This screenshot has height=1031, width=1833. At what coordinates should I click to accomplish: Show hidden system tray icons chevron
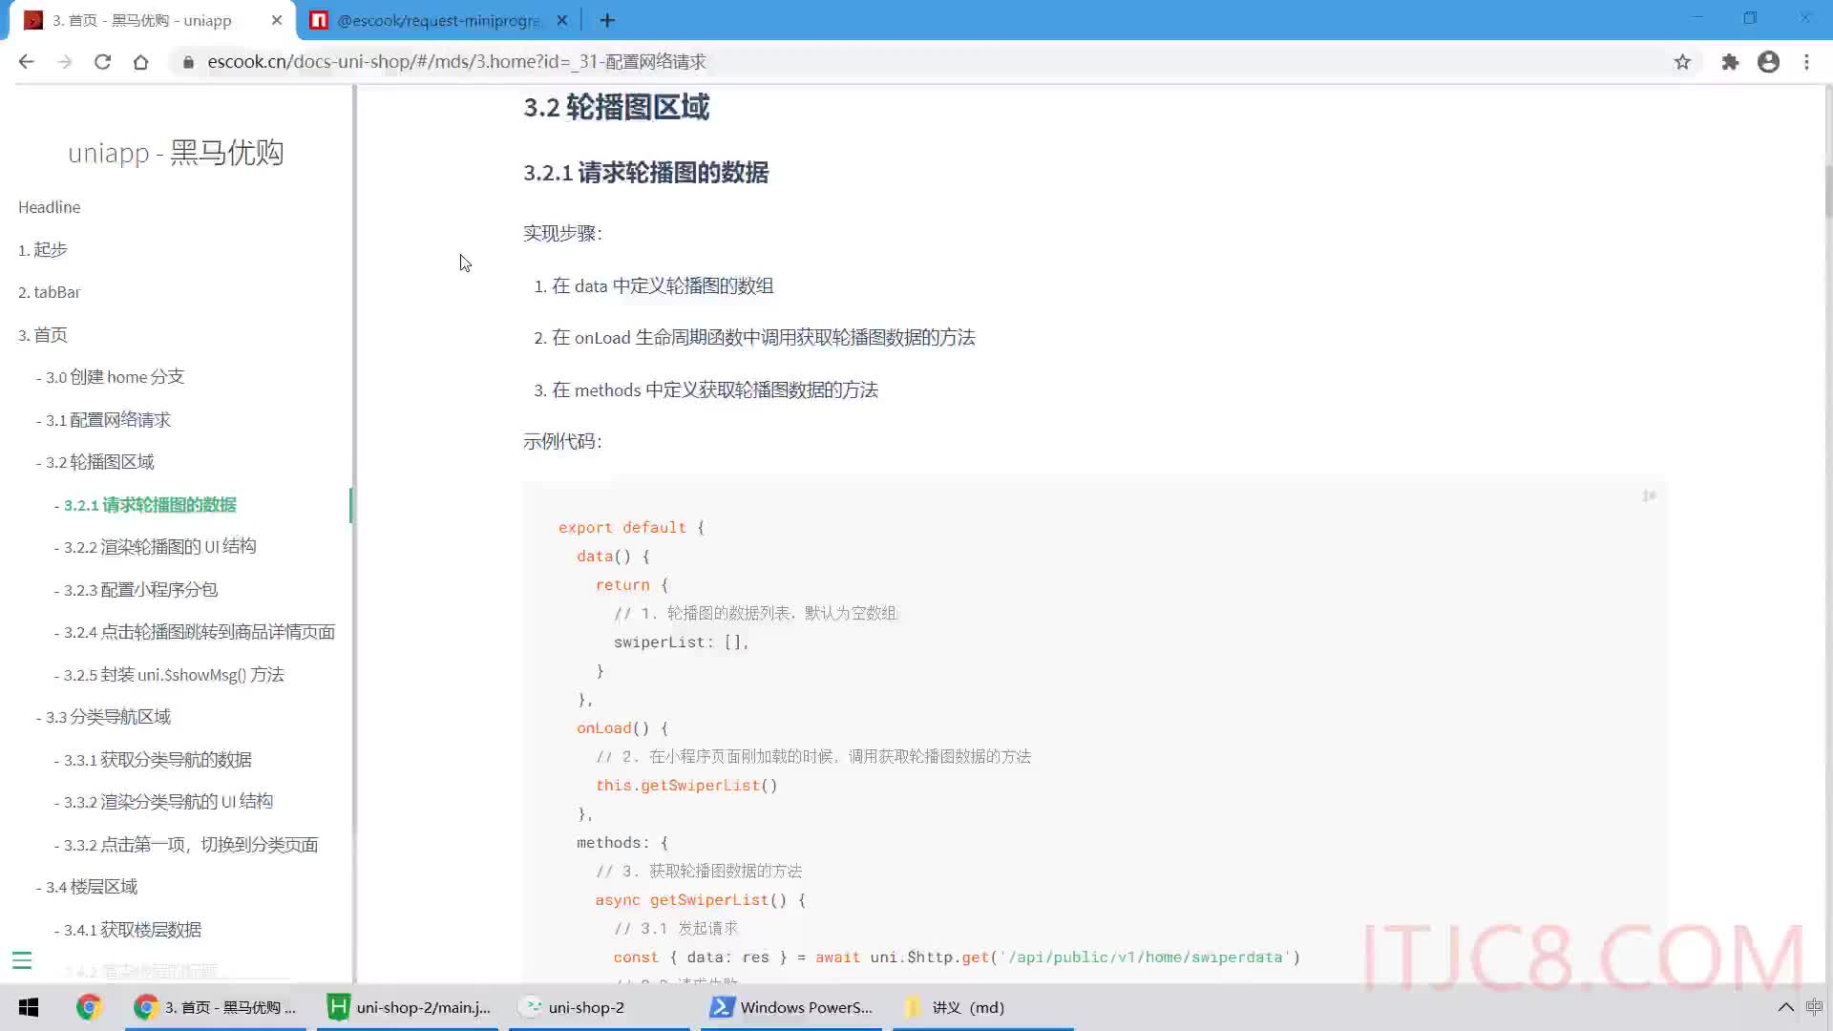pos(1785,1007)
